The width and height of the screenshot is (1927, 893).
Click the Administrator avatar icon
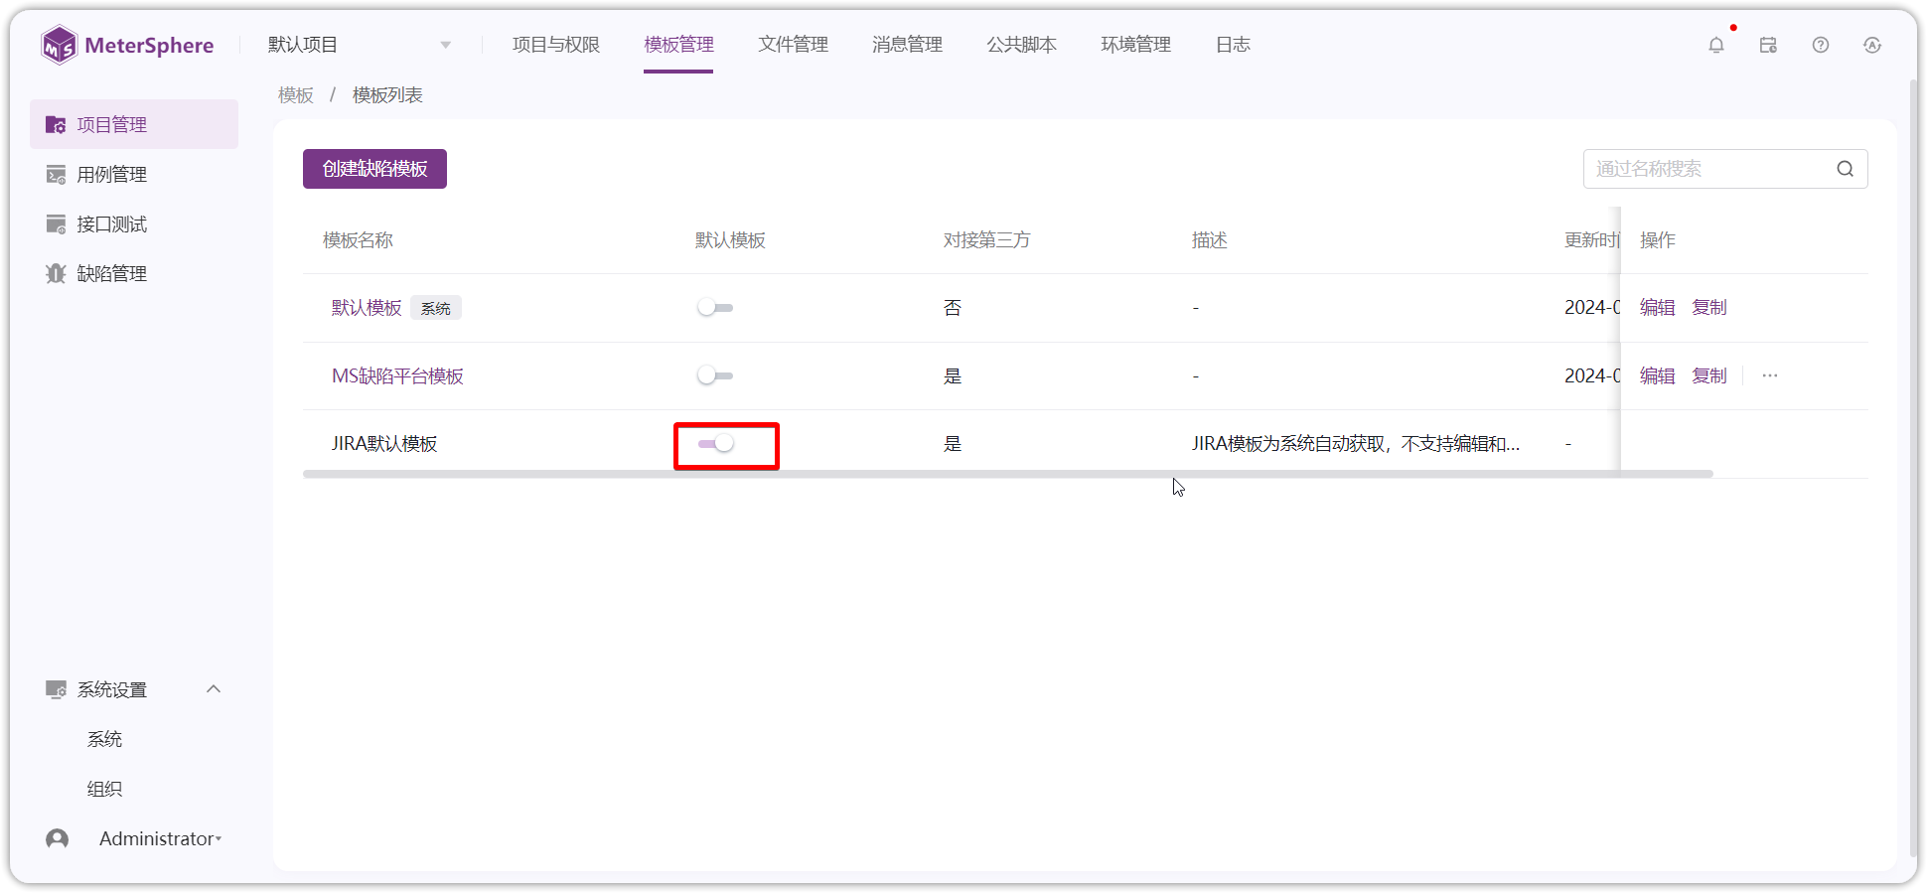coord(58,838)
